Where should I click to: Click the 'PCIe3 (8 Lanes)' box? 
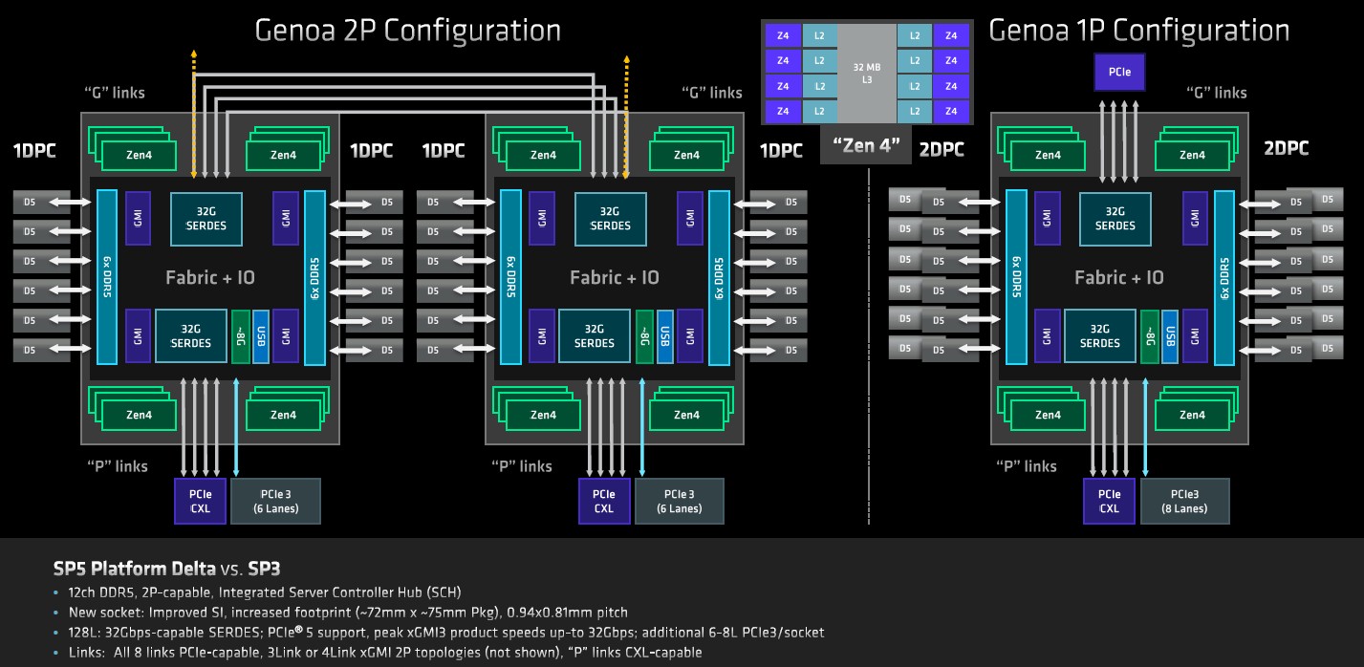click(1183, 501)
